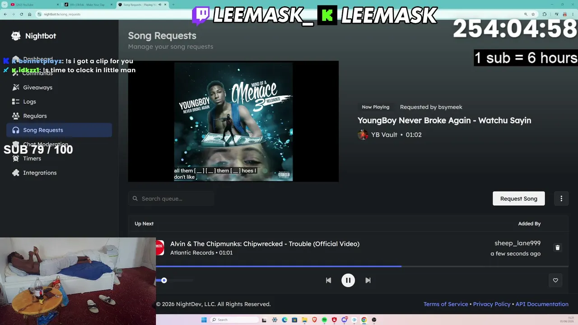Screen dimensions: 578x325
Task: Open the Windows Start menu
Action: click(204, 320)
